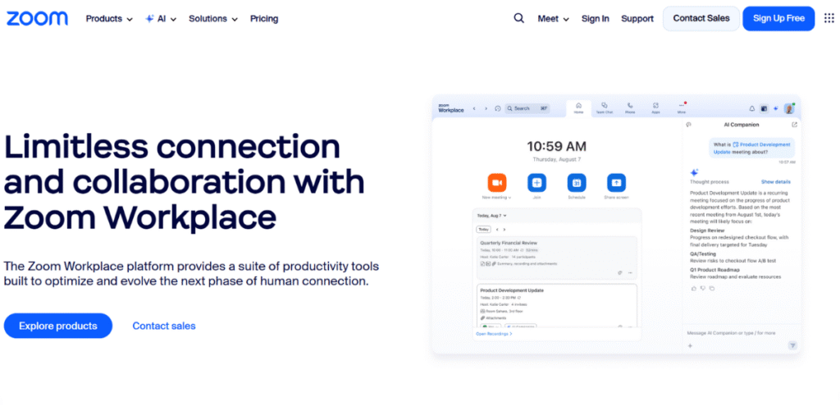Click the notifications bell in Zoom Workplace
Screen dimensions: 840x420
point(752,108)
